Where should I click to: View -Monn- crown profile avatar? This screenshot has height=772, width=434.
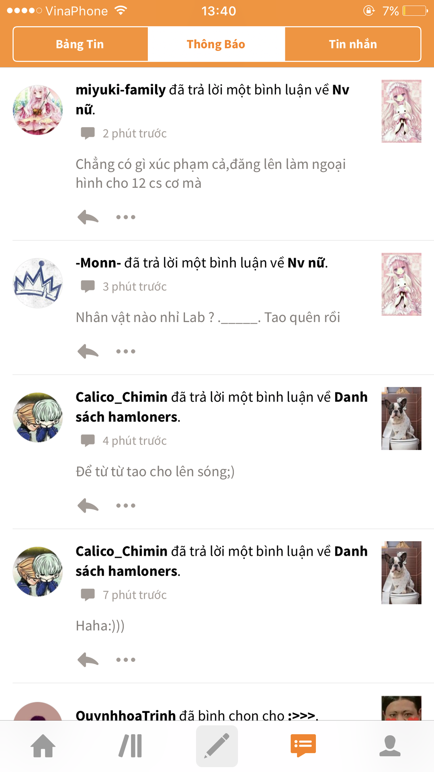click(38, 283)
